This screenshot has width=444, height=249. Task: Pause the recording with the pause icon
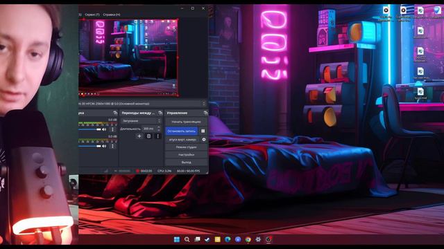click(203, 131)
